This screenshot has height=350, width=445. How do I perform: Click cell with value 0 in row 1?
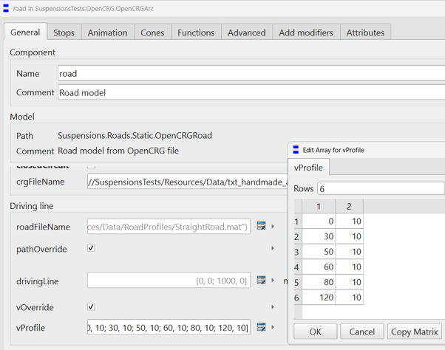coord(319,221)
